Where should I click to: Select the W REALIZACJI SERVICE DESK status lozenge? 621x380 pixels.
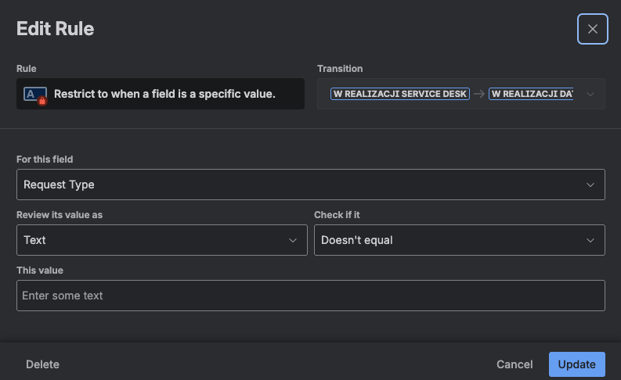(x=399, y=94)
